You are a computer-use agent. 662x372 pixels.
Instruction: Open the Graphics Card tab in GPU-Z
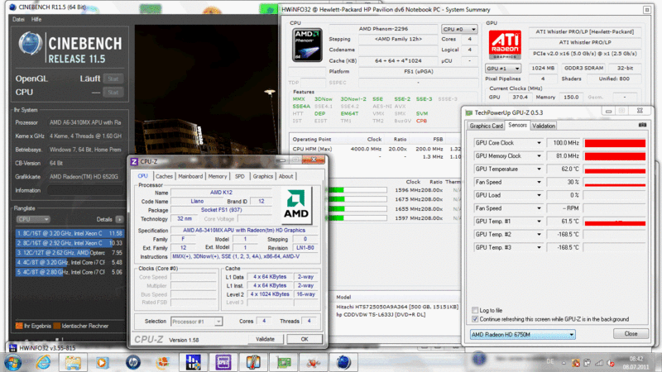tap(486, 126)
